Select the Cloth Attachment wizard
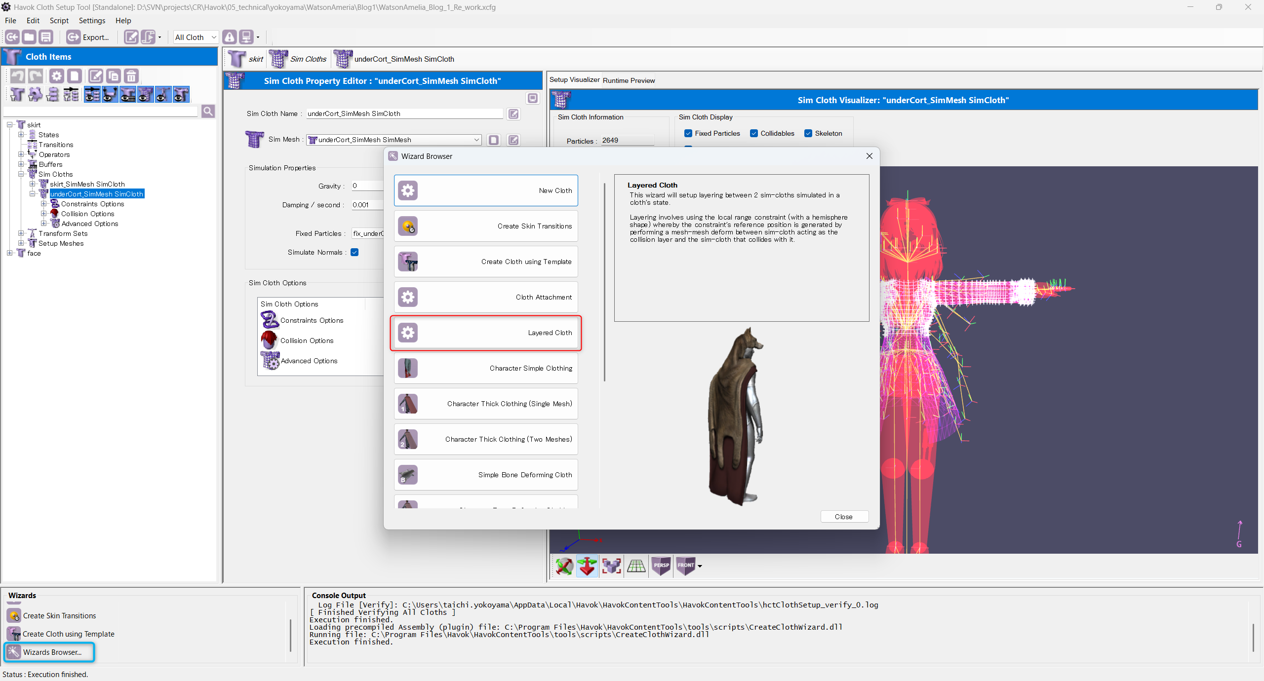The width and height of the screenshot is (1264, 681). coord(486,297)
